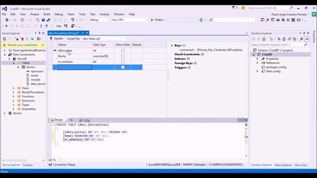
Task: Open the File menu
Action: [4, 14]
